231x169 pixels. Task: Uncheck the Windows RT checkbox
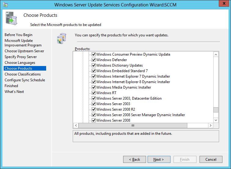tap(94, 93)
